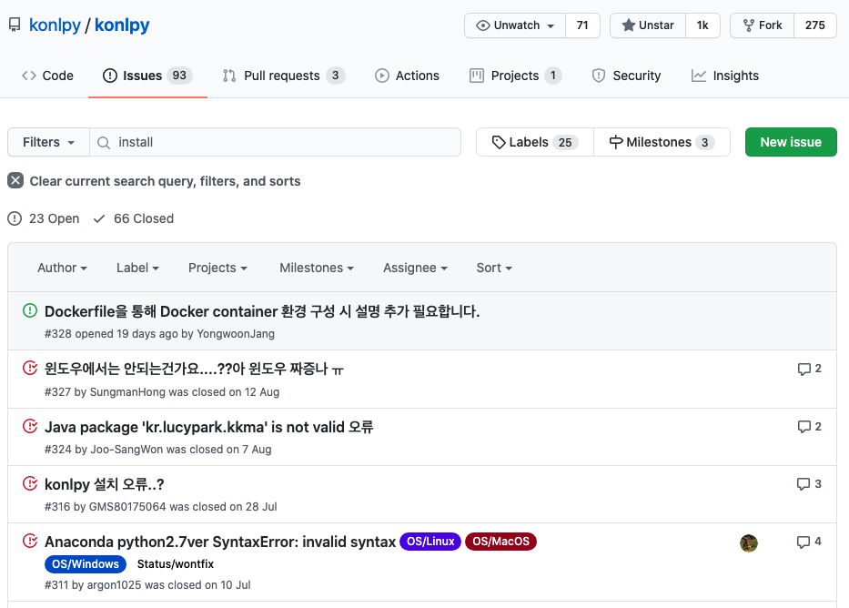Open comments of issue #324
Screen dimensions: 849x608
pyautogui.click(x=809, y=427)
